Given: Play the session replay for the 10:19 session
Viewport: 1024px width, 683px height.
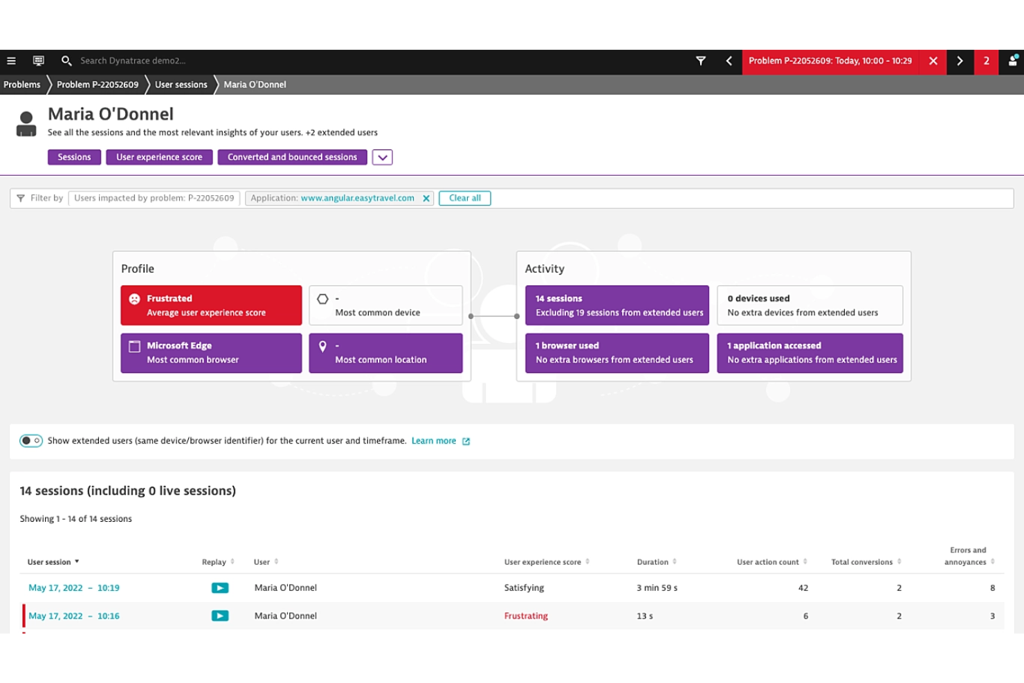Looking at the screenshot, I should point(220,588).
